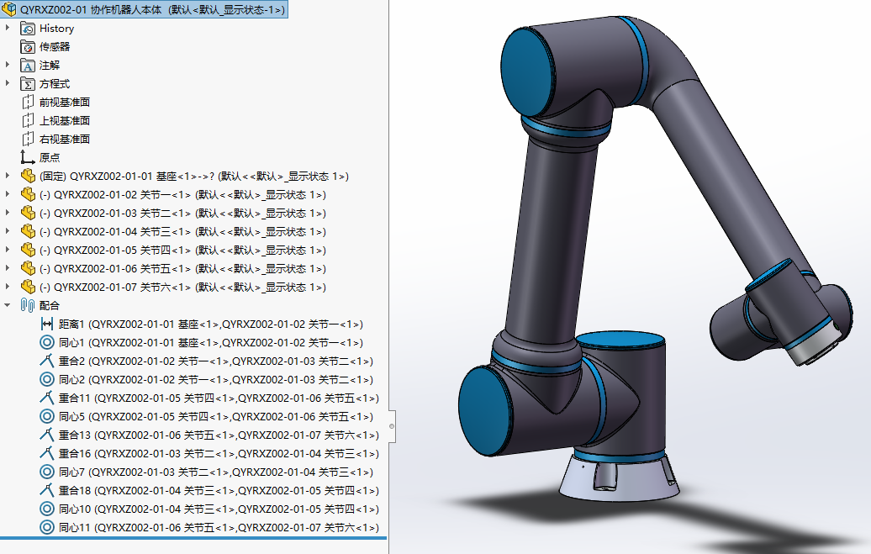
Task: Expand the History folder
Action: 8,28
